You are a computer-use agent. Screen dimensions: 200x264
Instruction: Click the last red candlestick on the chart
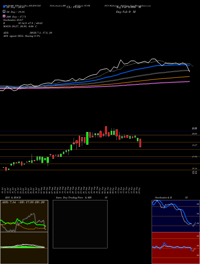tap(140, 143)
